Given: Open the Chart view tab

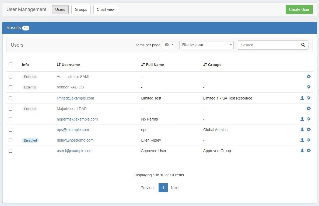Looking at the screenshot, I should coord(106,9).
